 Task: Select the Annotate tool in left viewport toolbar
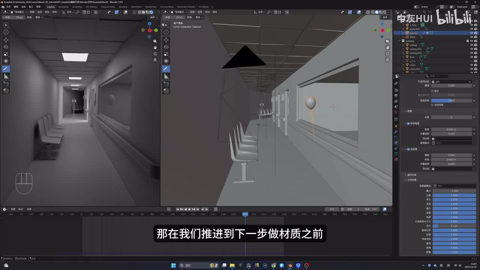pos(6,69)
